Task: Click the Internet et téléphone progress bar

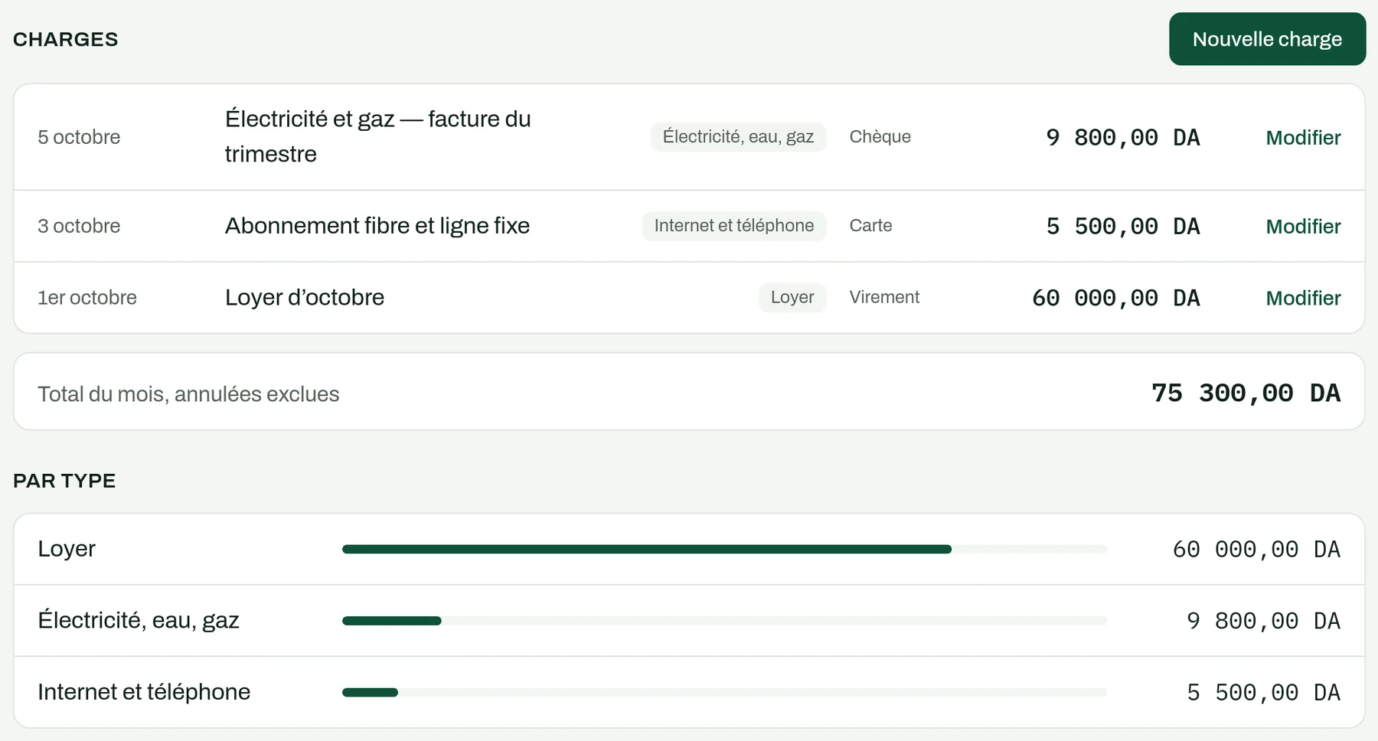Action: pyautogui.click(x=724, y=692)
